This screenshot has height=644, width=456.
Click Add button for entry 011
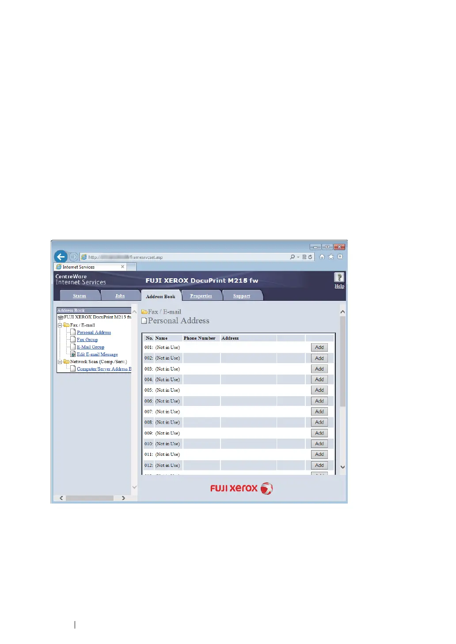coord(319,455)
